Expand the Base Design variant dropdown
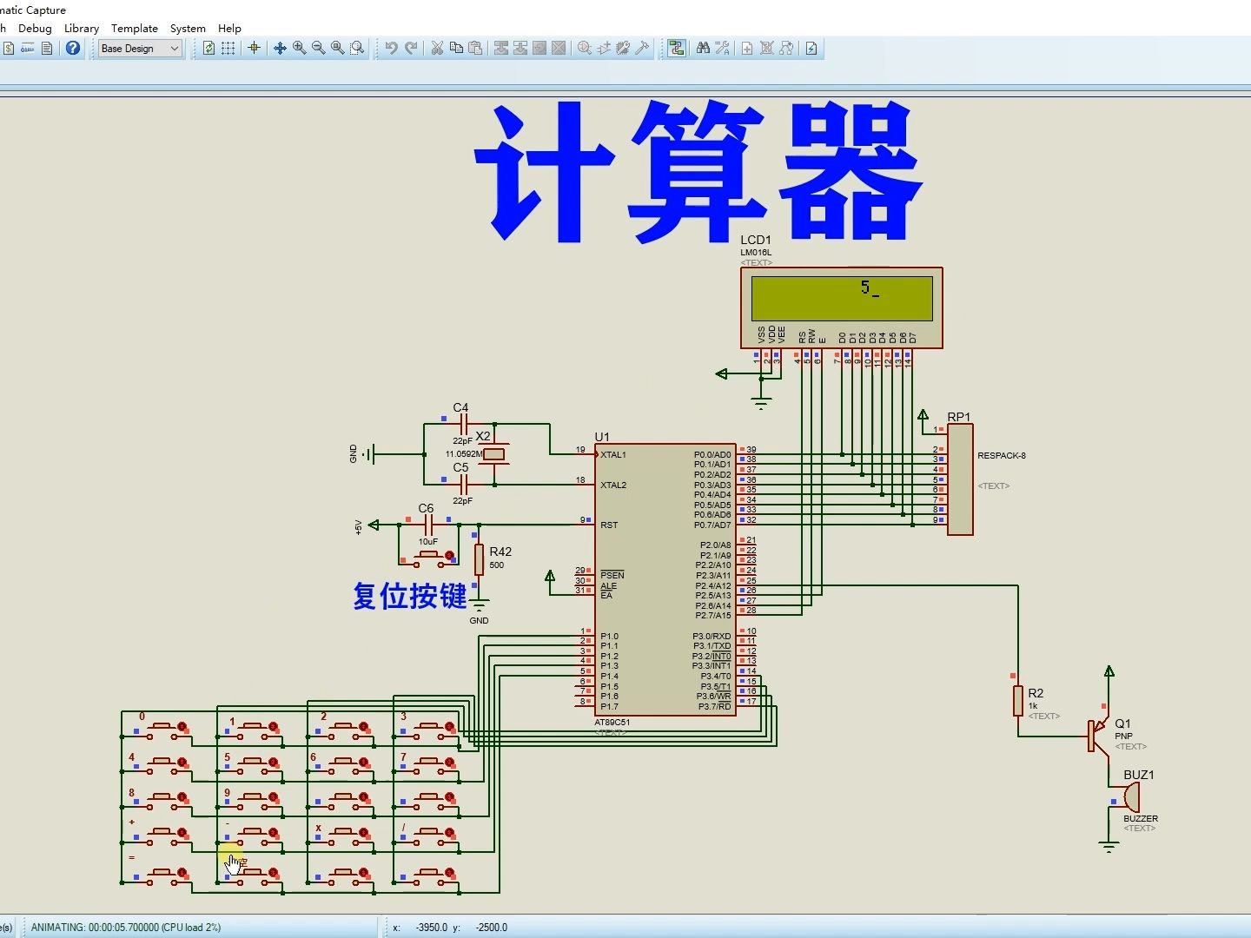 (x=140, y=49)
